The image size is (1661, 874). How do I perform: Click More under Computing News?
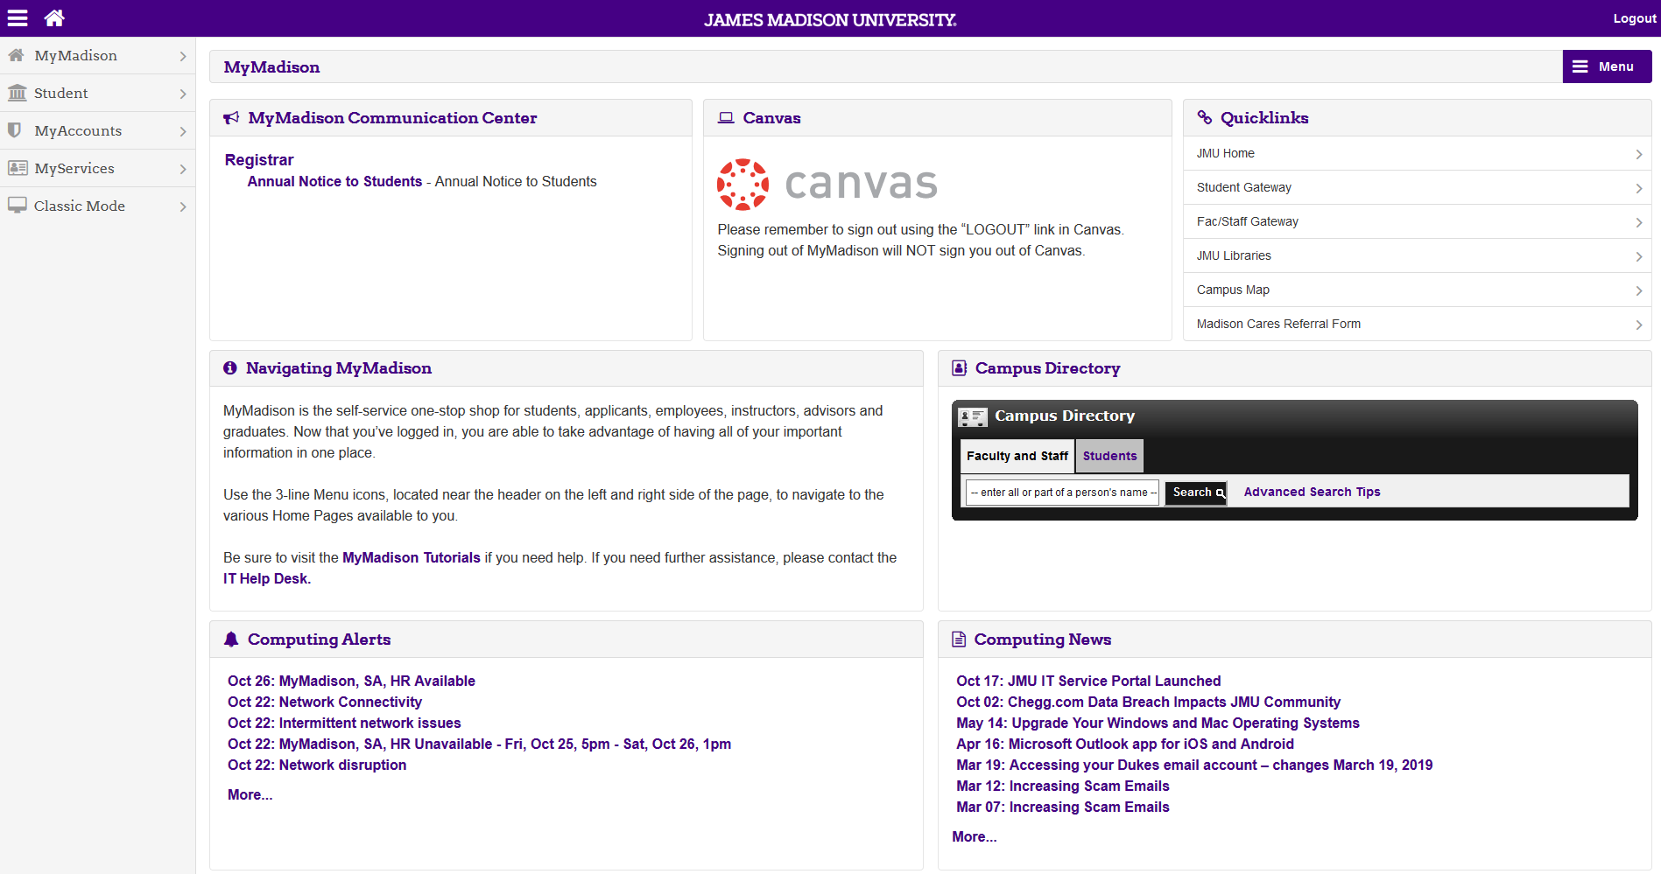click(x=975, y=836)
